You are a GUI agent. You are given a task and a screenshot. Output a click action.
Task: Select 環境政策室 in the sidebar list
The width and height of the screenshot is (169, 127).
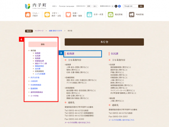tap(39, 66)
